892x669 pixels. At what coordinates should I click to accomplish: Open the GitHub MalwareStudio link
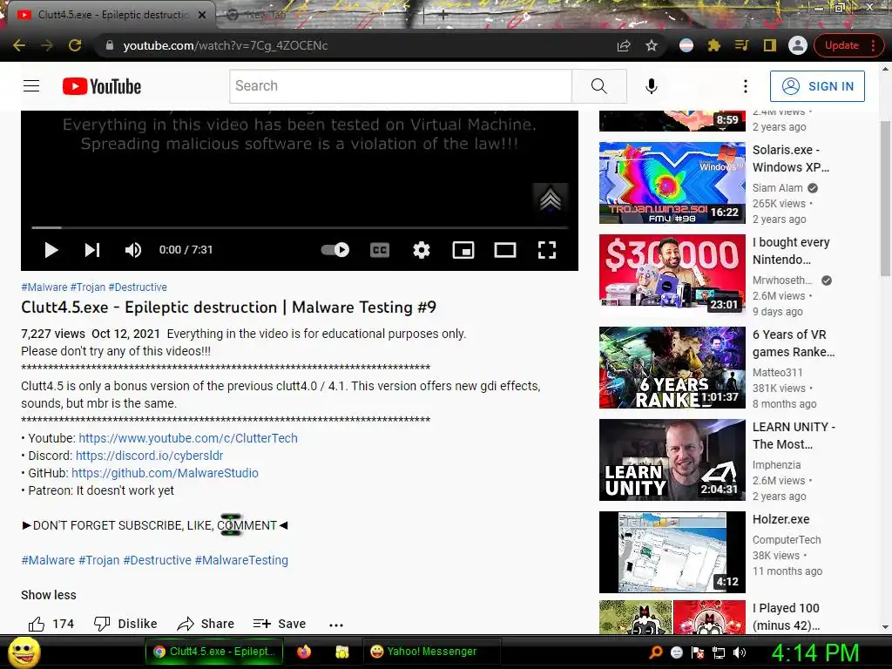[x=165, y=473]
